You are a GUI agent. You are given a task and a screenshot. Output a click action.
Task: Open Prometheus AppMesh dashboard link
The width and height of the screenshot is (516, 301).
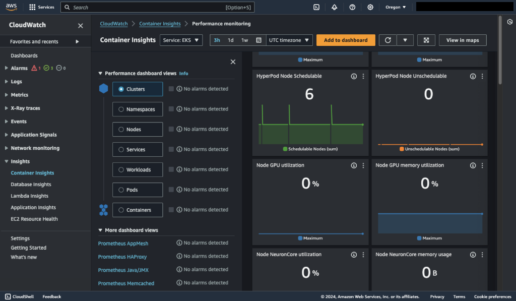pyautogui.click(x=123, y=244)
